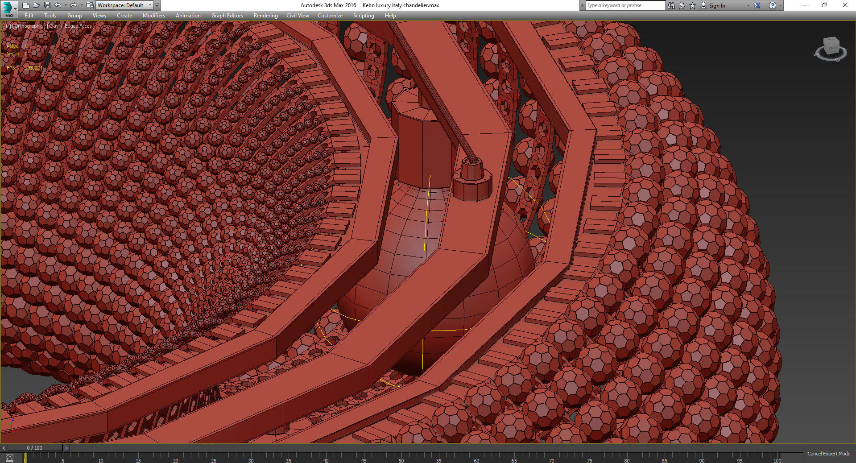Open the Quick Access Toolbar customize arrow
This screenshot has width=856, height=463.
coord(157,5)
